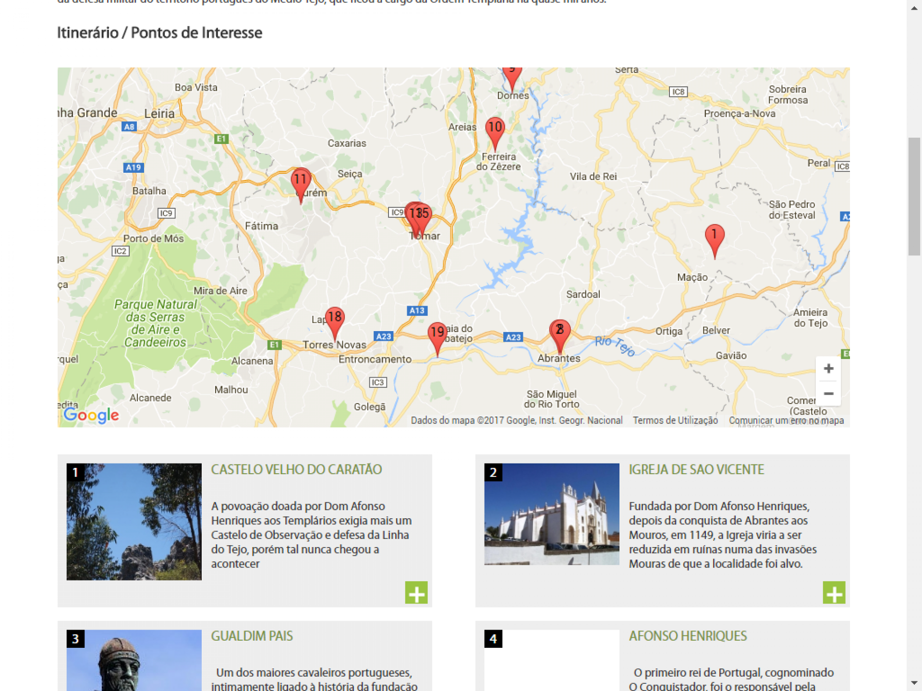Image resolution: width=922 pixels, height=691 pixels.
Task: Click the Castelo Velho do Caratão photo thumbnail
Action: pyautogui.click(x=134, y=522)
